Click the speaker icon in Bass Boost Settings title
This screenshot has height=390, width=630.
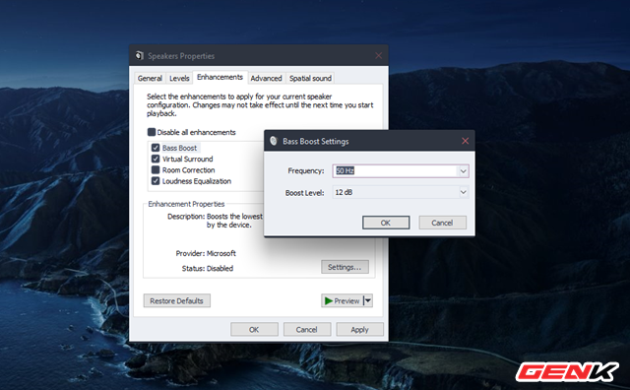pos(274,141)
